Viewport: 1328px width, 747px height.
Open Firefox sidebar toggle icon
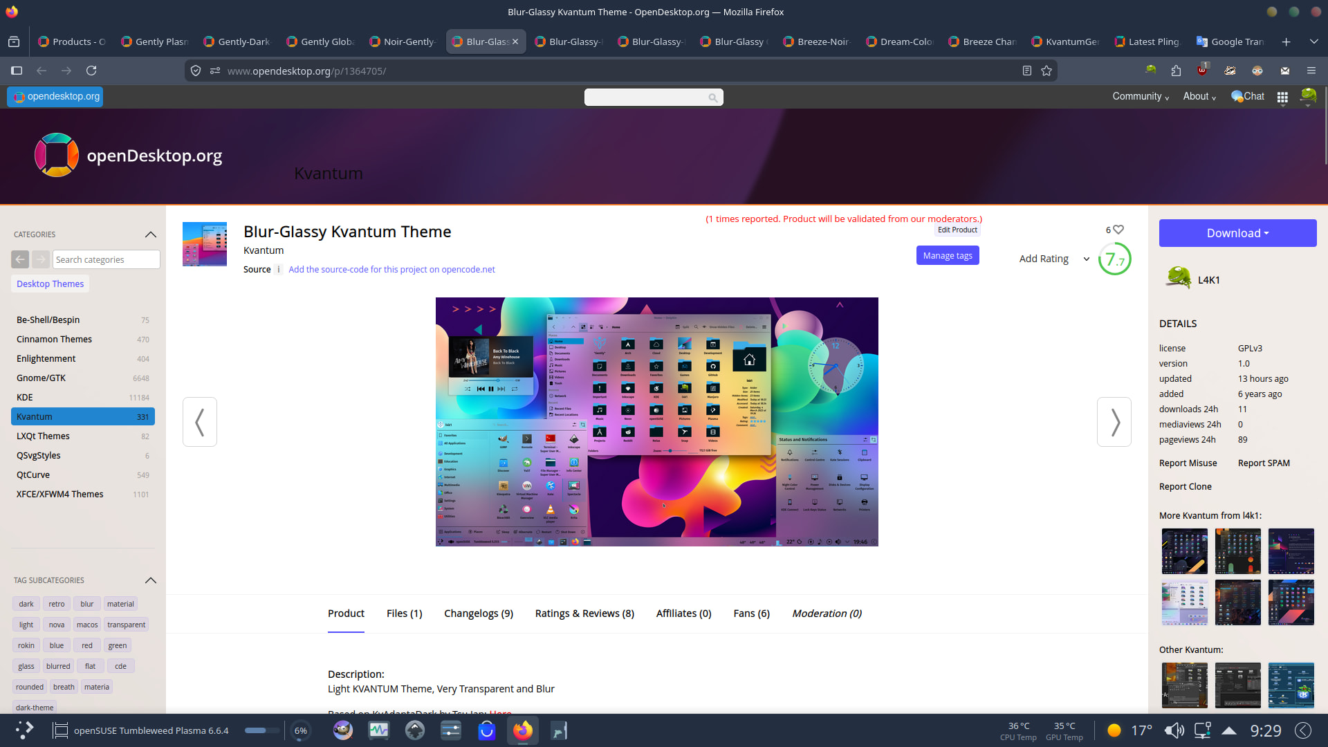click(x=17, y=71)
